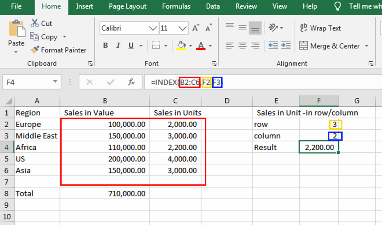Image resolution: width=382 pixels, height=225 pixels.
Task: Toggle Italic formatting
Action: (x=118, y=46)
